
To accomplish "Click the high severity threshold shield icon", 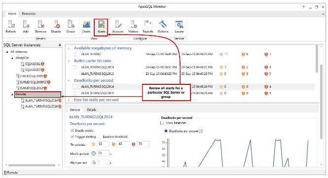I will tap(133, 144).
